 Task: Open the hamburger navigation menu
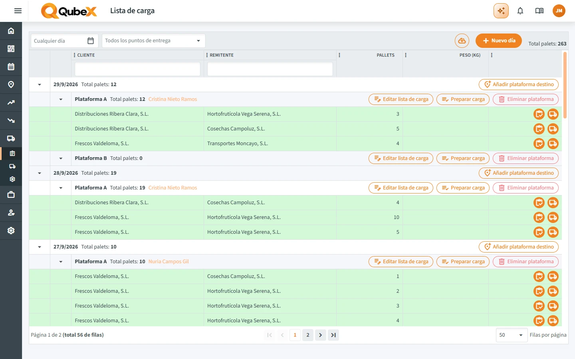18,11
